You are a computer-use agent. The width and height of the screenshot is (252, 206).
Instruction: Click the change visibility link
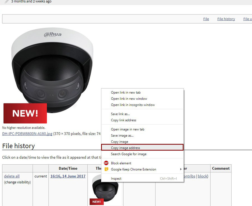click(17, 182)
